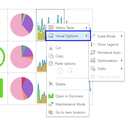
Task: Click the scissors Cut icon
Action: pos(51,48)
